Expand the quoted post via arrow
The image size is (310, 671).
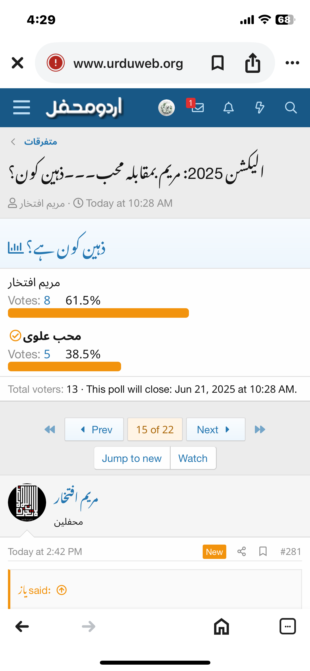tap(62, 590)
